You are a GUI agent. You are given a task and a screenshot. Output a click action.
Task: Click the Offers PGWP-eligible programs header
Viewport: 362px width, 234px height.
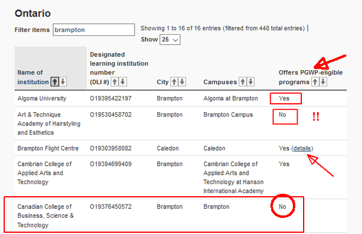(x=310, y=77)
